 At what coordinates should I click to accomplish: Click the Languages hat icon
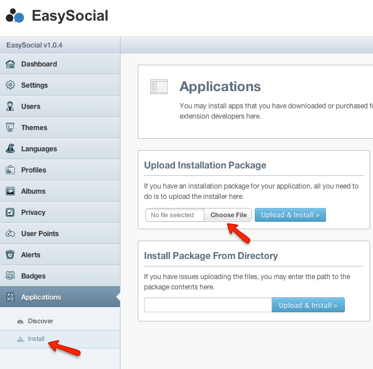pos(10,149)
